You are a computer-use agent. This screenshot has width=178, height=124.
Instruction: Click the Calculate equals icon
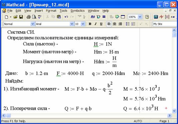104,17
